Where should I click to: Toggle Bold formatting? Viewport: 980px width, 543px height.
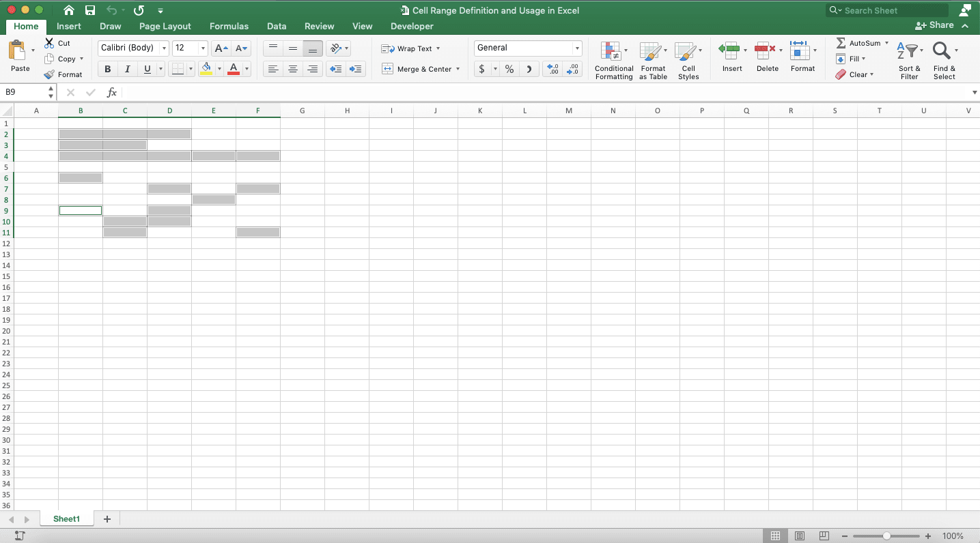[108, 69]
